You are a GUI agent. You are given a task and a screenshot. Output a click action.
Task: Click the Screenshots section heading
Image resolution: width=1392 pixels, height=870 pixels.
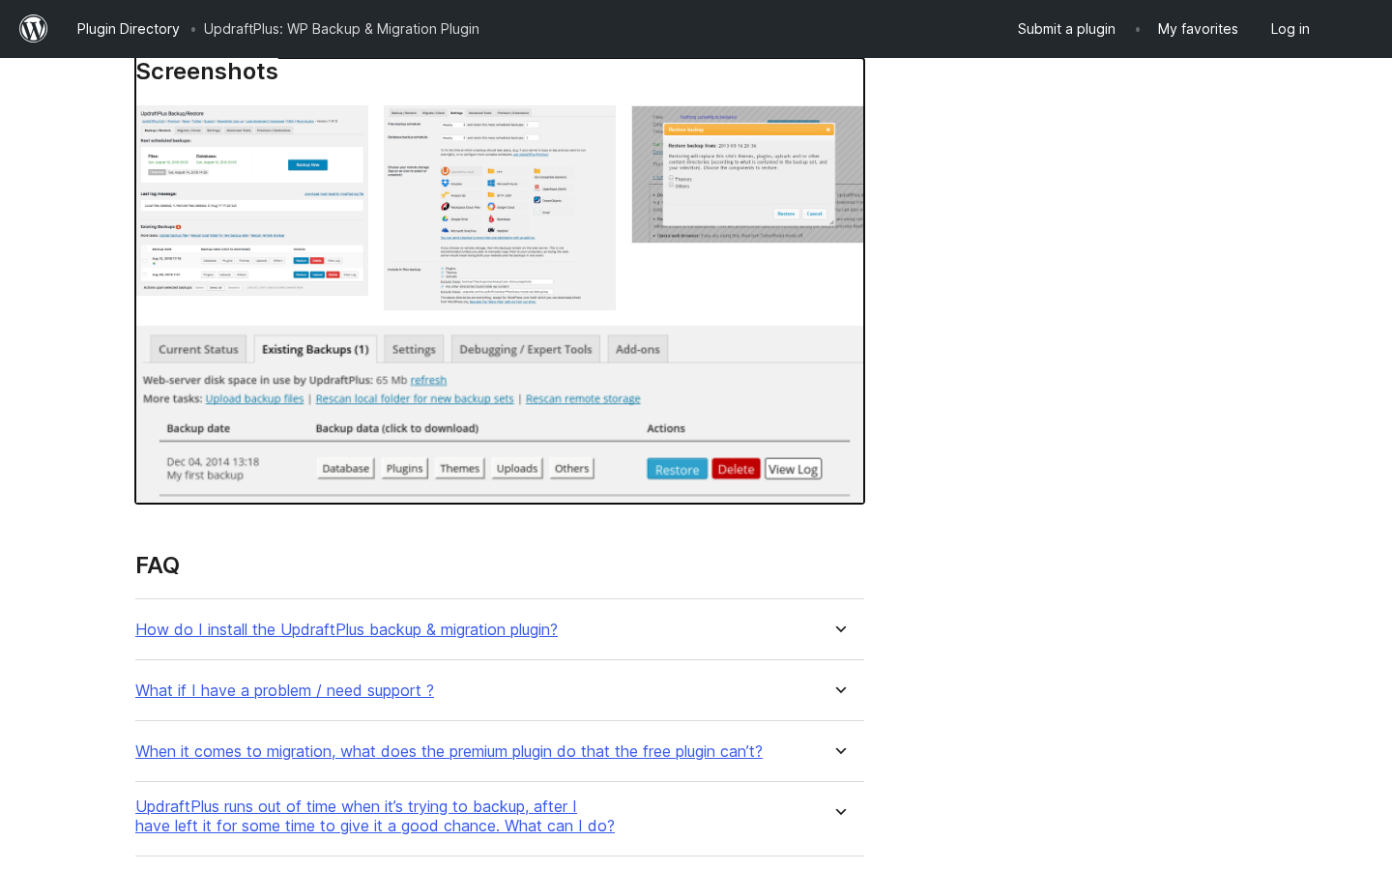point(207,72)
